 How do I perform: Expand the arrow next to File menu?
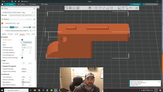click(7, 1)
